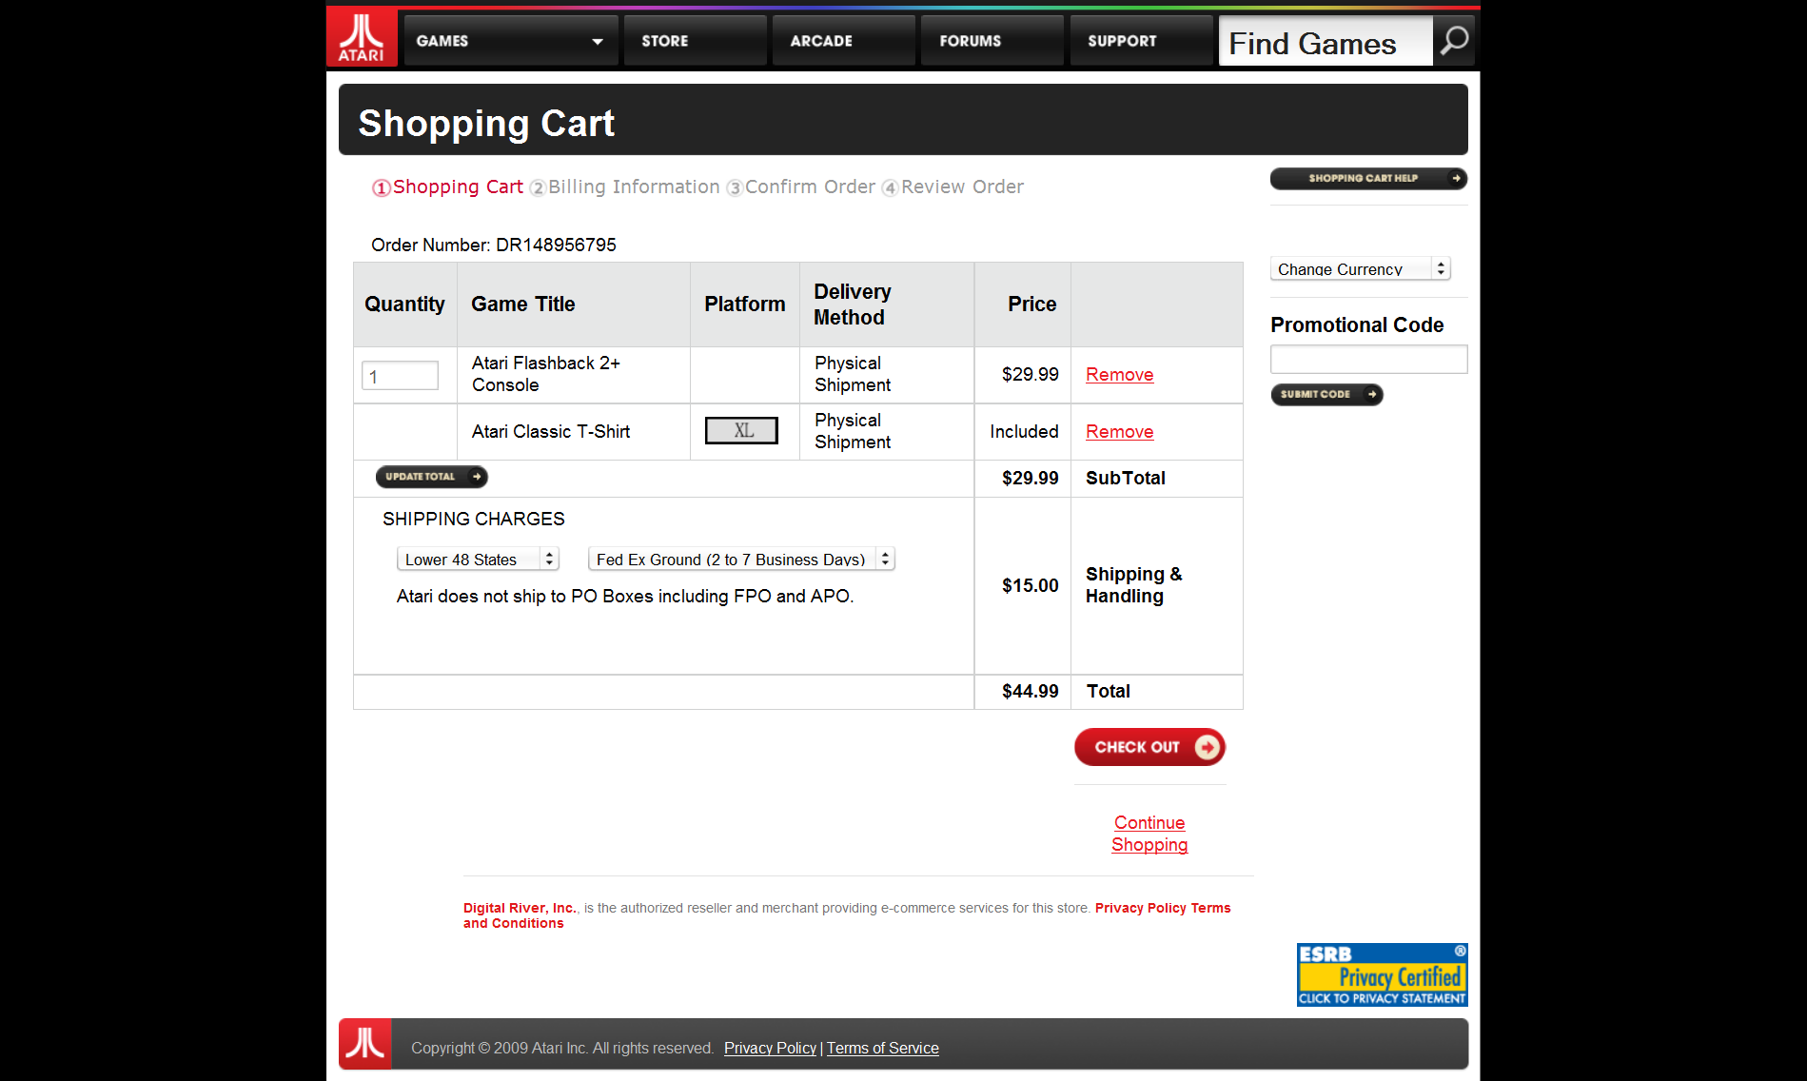Open the Fed Ex Ground shipping method dropdown

(741, 559)
